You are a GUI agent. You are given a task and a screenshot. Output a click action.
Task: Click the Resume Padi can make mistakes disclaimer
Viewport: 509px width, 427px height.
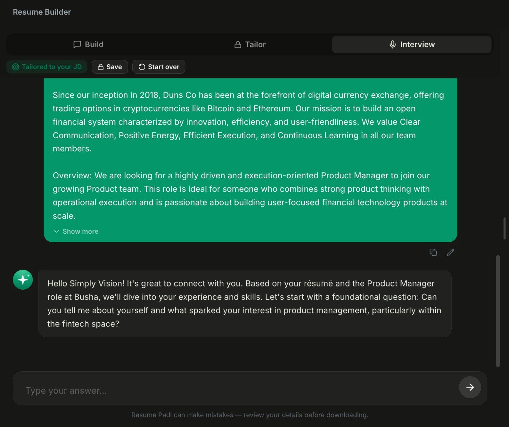(250, 415)
